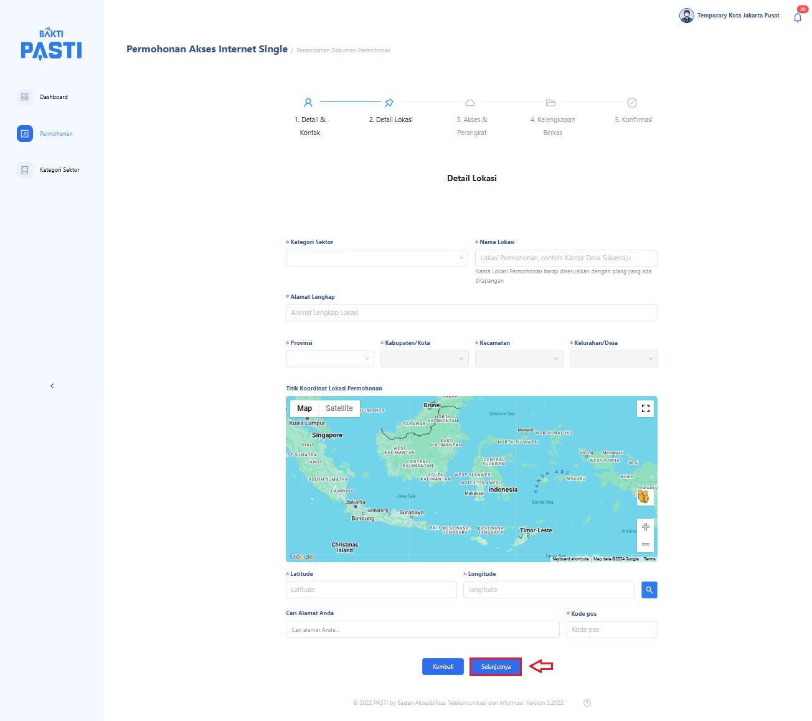Click the notification bell icon
Viewport: 812px width, 721px height.
click(797, 17)
